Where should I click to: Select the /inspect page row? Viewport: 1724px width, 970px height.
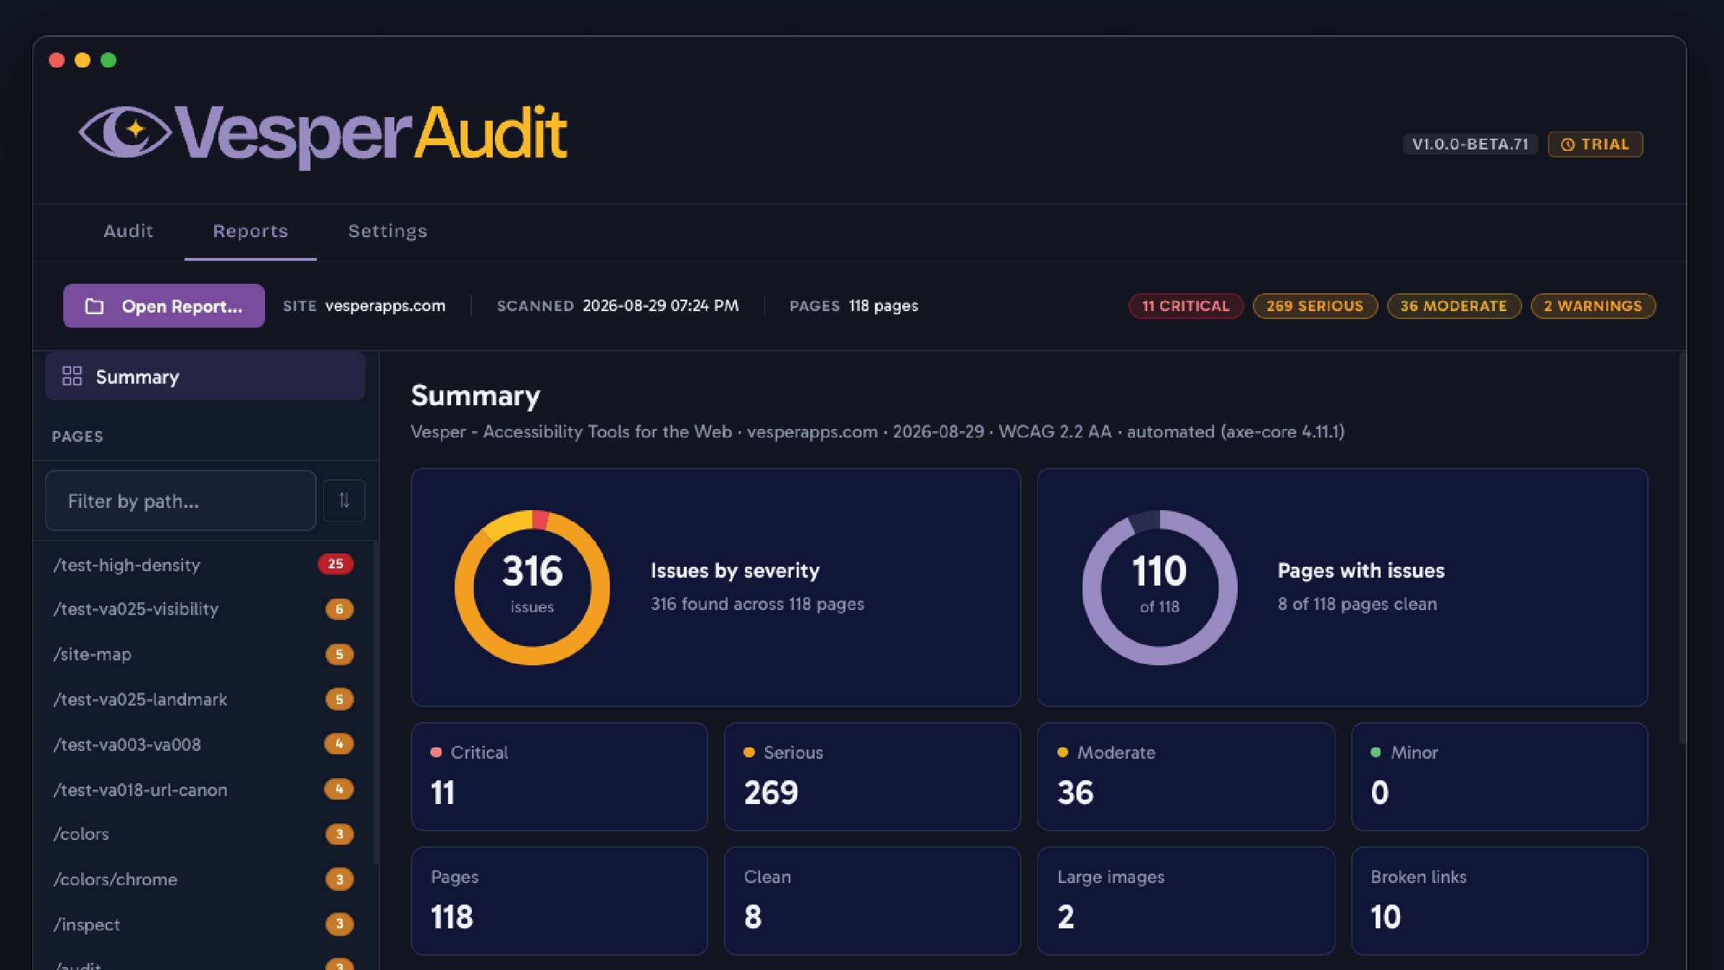[203, 925]
